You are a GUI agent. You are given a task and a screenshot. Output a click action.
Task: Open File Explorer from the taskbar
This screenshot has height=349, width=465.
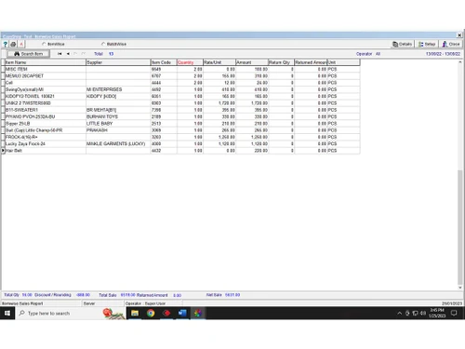[x=135, y=314]
